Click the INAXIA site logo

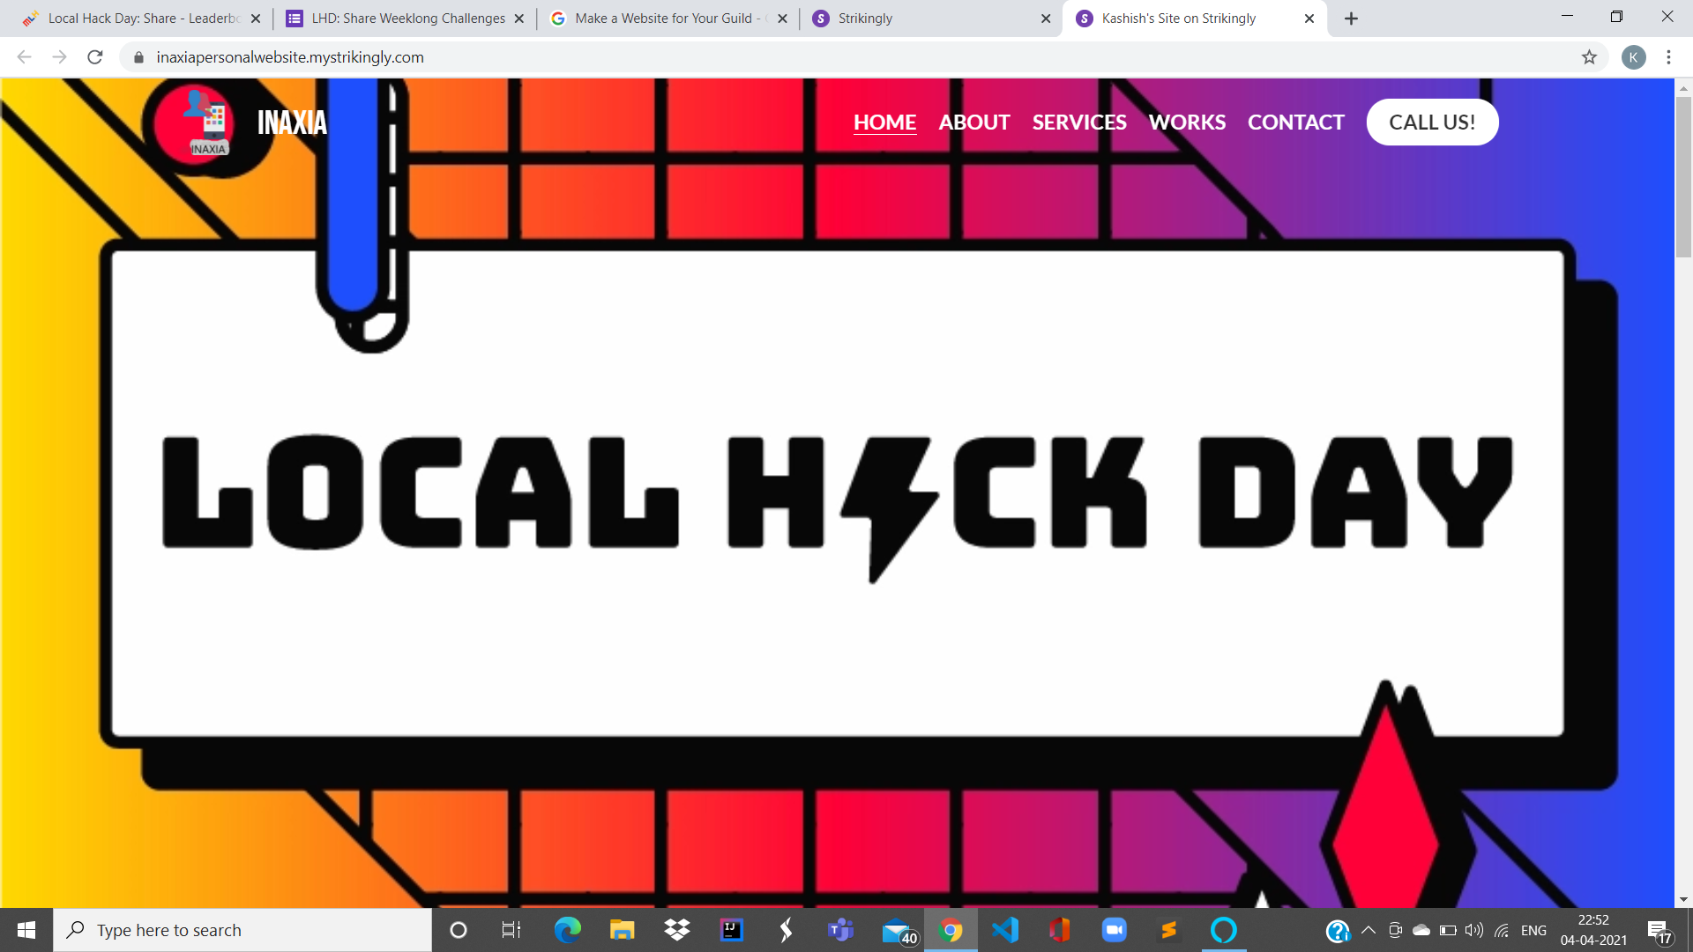coord(205,123)
